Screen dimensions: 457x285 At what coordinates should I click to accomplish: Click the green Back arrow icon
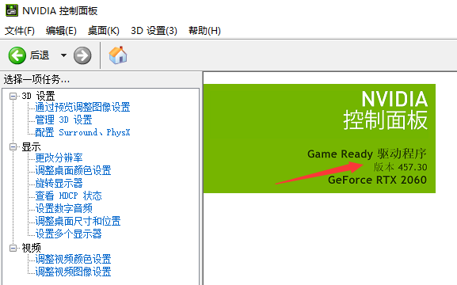tap(17, 55)
